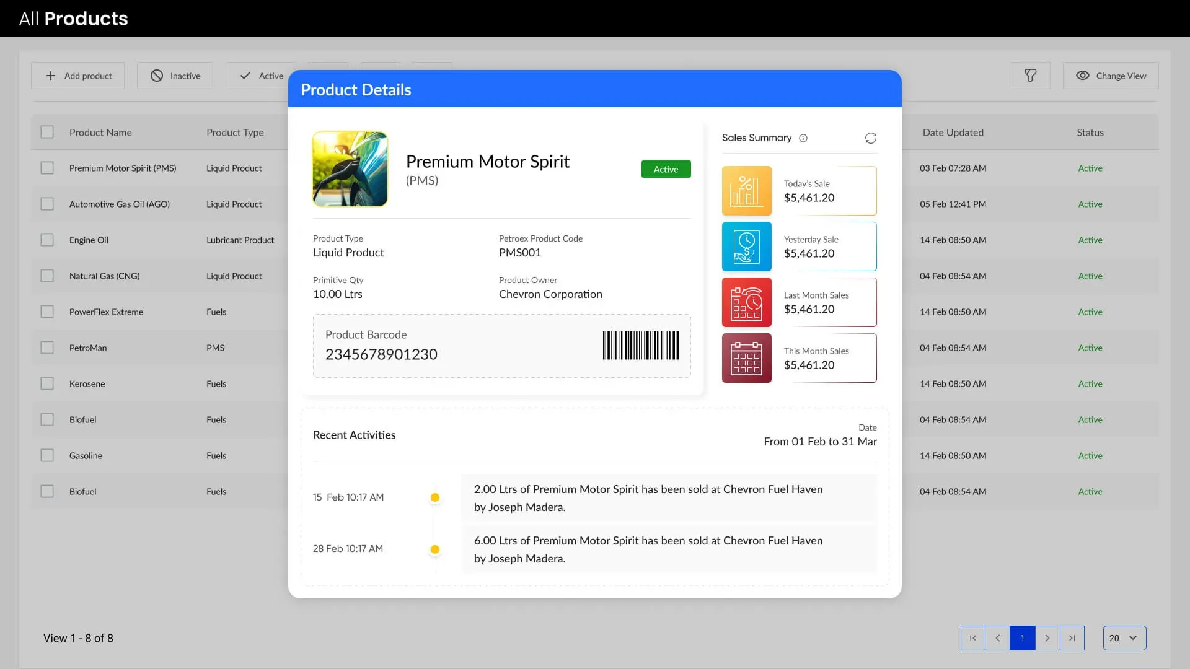Screen dimensions: 1190x669
Task: Go to the last page arrow
Action: point(1072,638)
